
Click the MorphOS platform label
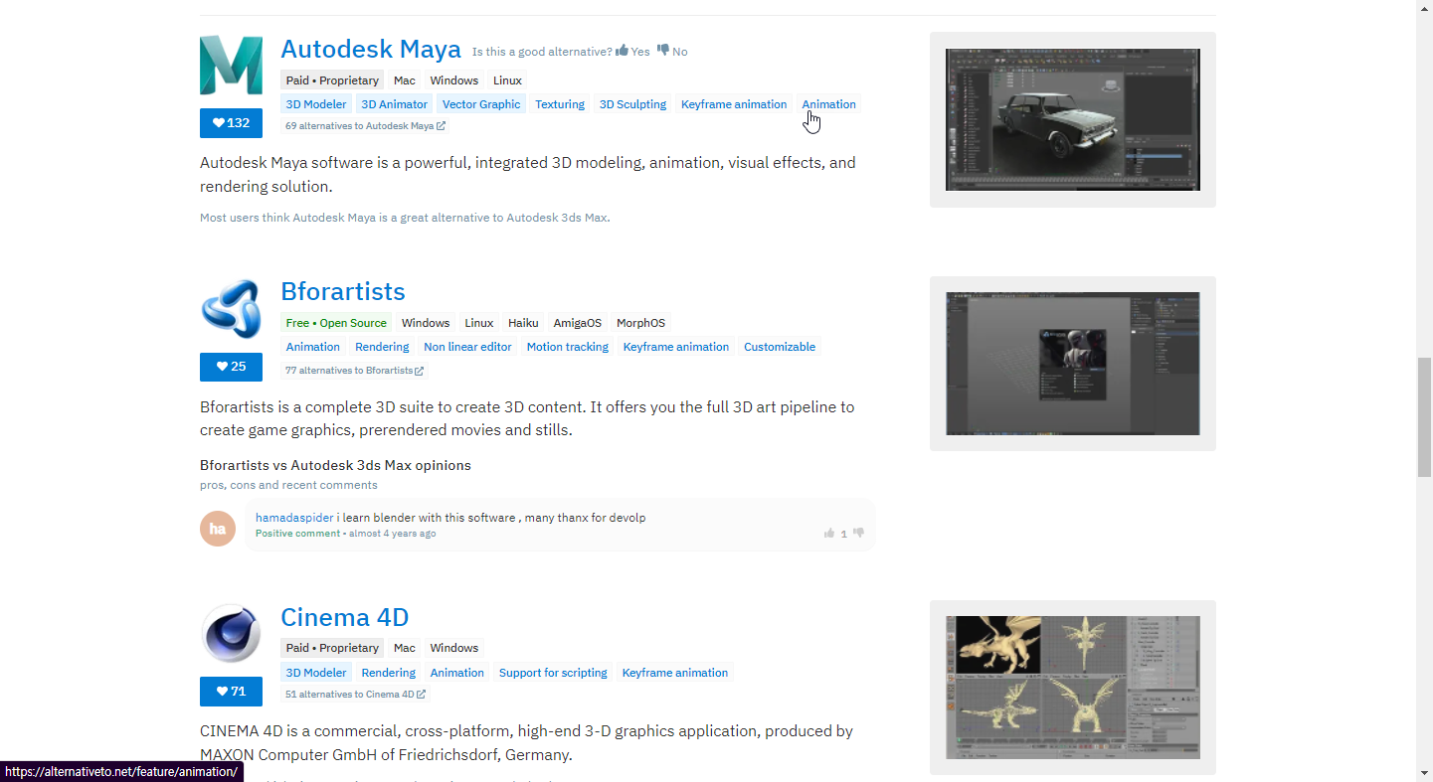click(x=641, y=323)
